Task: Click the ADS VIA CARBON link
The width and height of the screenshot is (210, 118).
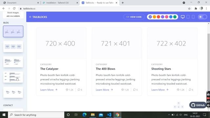Action: point(13,16)
